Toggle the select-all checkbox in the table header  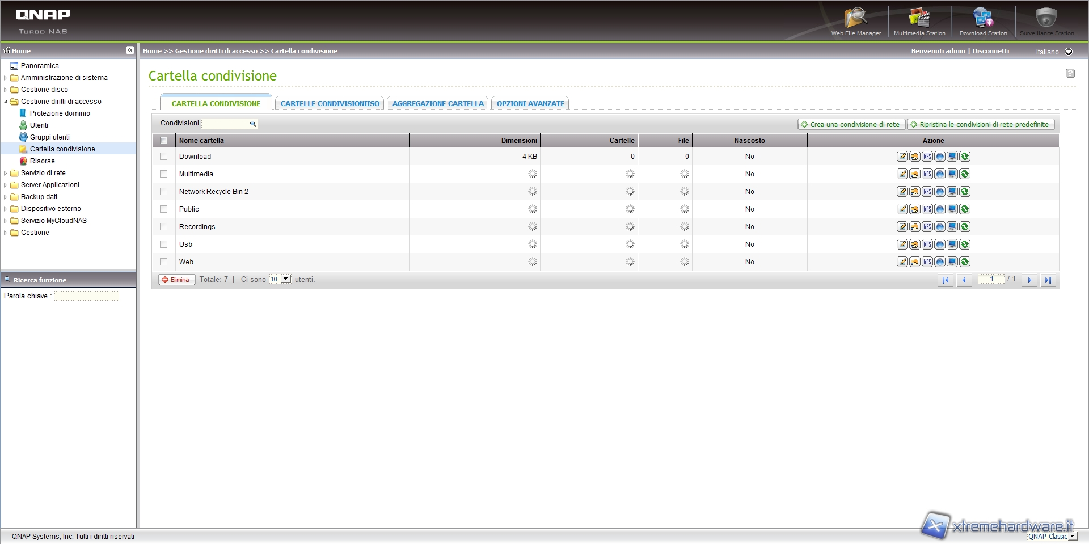pyautogui.click(x=164, y=141)
